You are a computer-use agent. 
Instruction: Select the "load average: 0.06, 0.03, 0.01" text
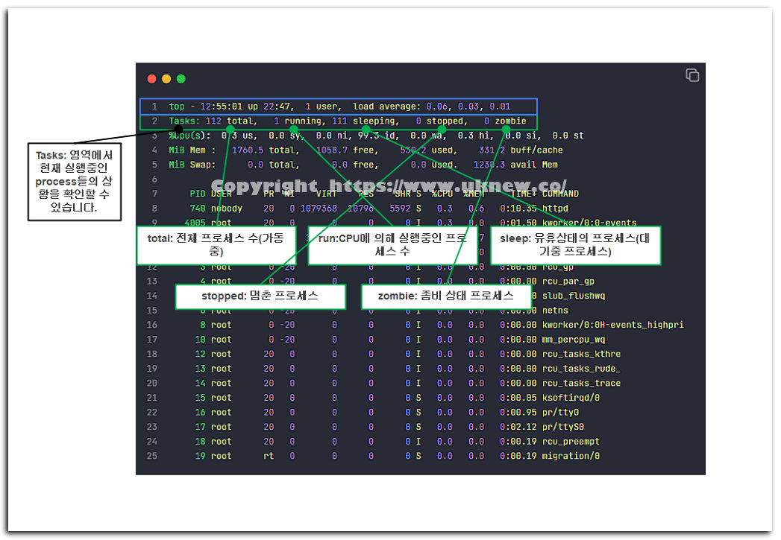pos(431,107)
